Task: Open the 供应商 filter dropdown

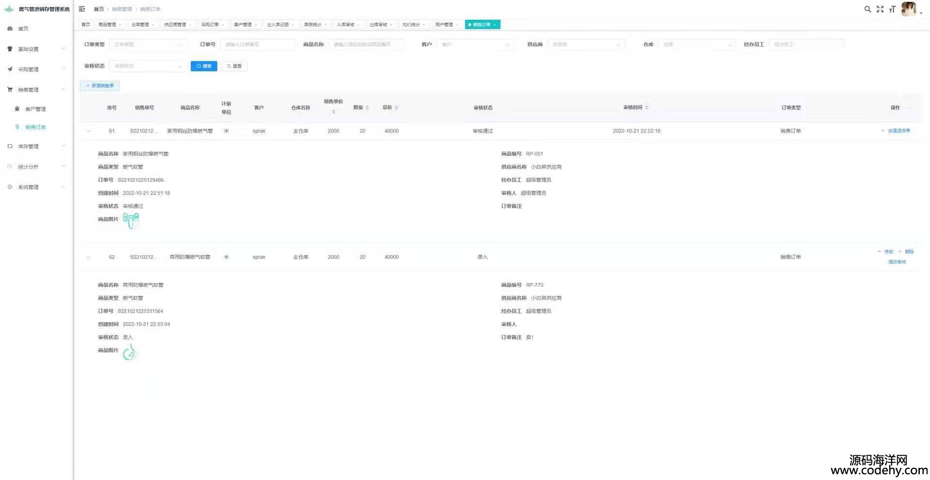Action: point(586,45)
